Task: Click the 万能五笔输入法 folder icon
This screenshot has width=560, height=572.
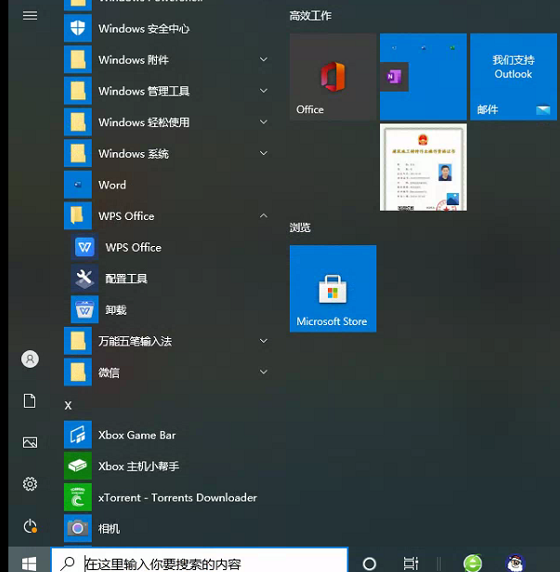Action: [78, 341]
